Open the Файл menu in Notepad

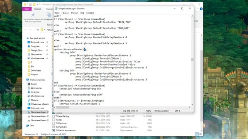[x=57, y=13]
